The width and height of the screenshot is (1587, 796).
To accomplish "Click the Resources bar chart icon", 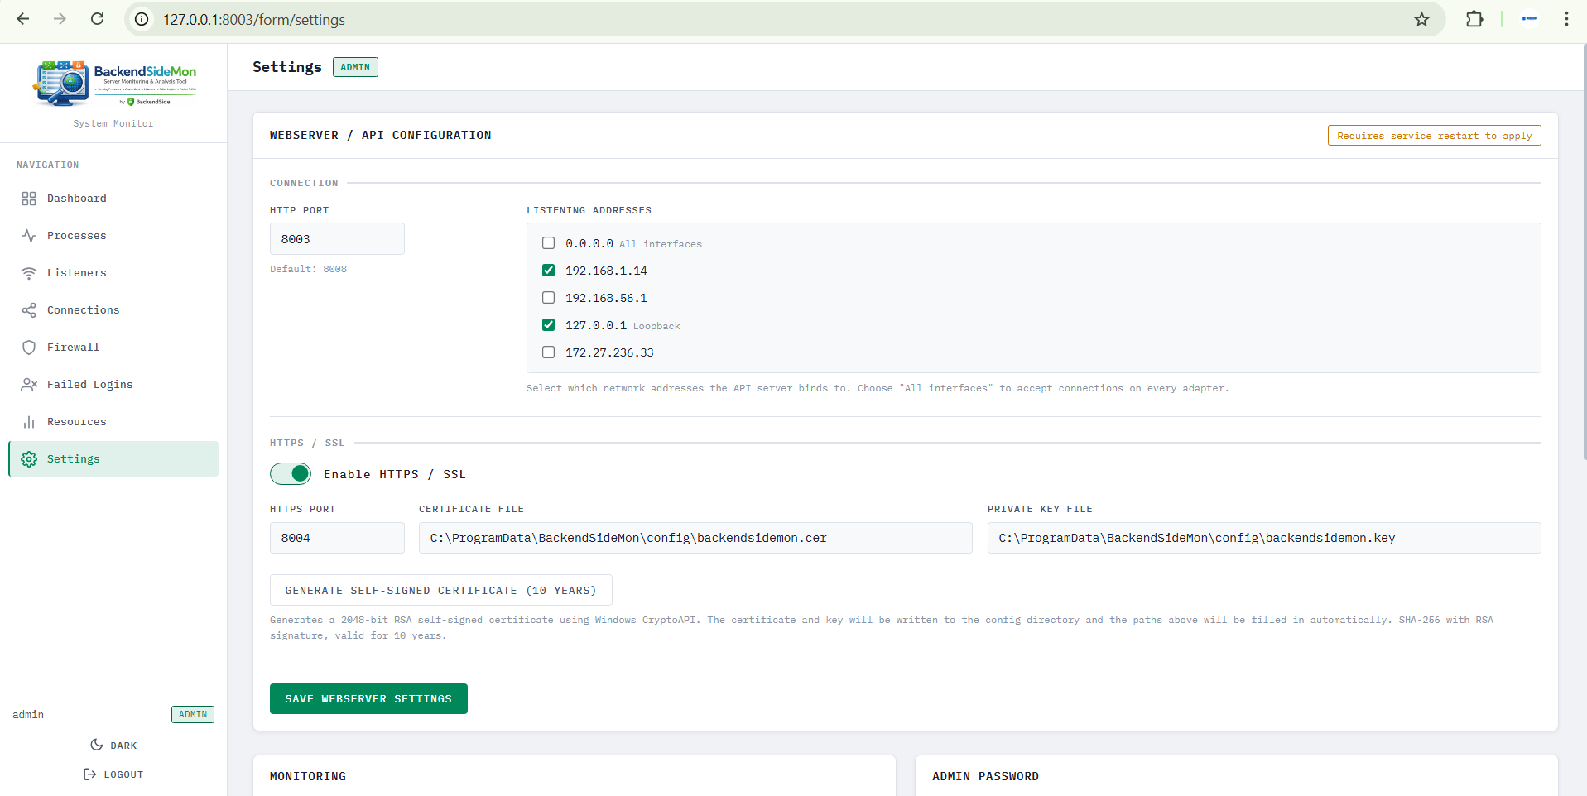I will (29, 422).
